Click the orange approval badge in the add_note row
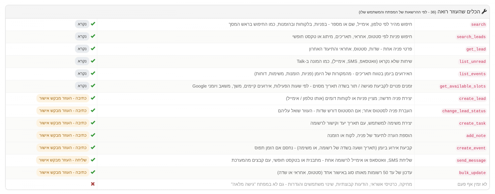Image resolution: width=495 pixels, height=194 pixels. (63, 135)
